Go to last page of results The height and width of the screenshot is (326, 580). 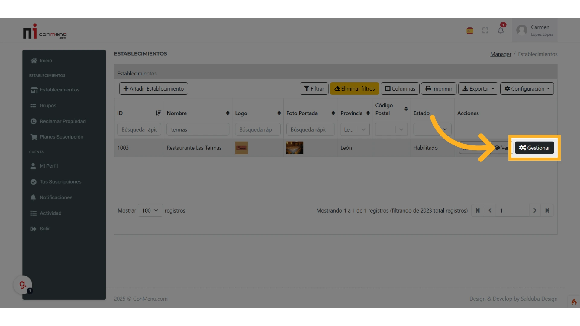[x=547, y=210]
